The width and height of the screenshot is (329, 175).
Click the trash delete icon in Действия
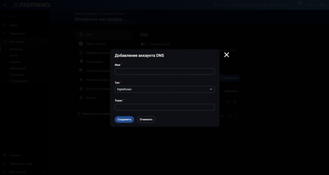click(235, 102)
